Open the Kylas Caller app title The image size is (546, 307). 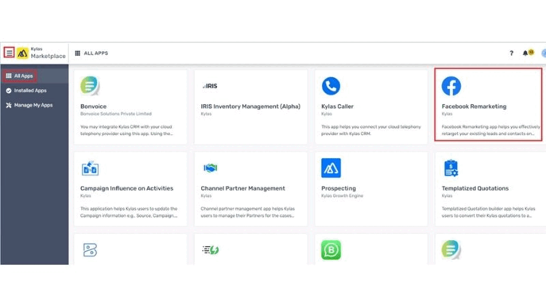(x=337, y=106)
